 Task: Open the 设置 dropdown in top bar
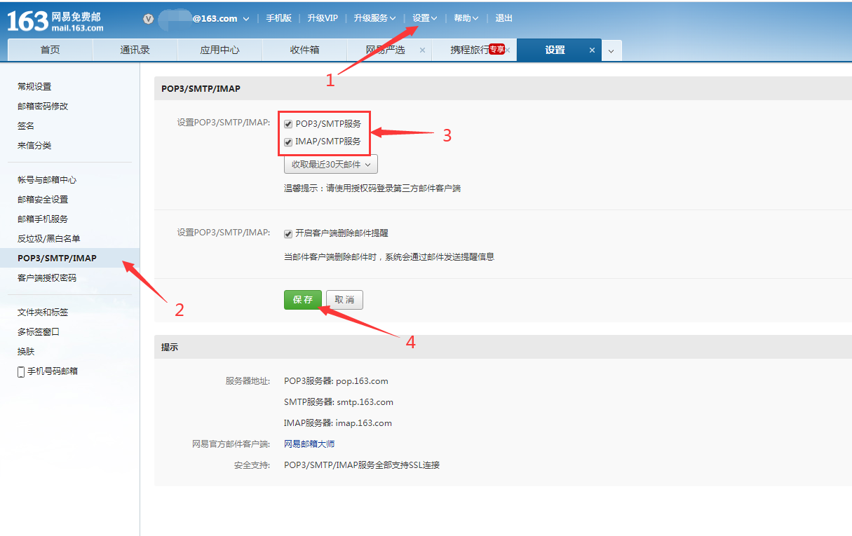point(425,18)
